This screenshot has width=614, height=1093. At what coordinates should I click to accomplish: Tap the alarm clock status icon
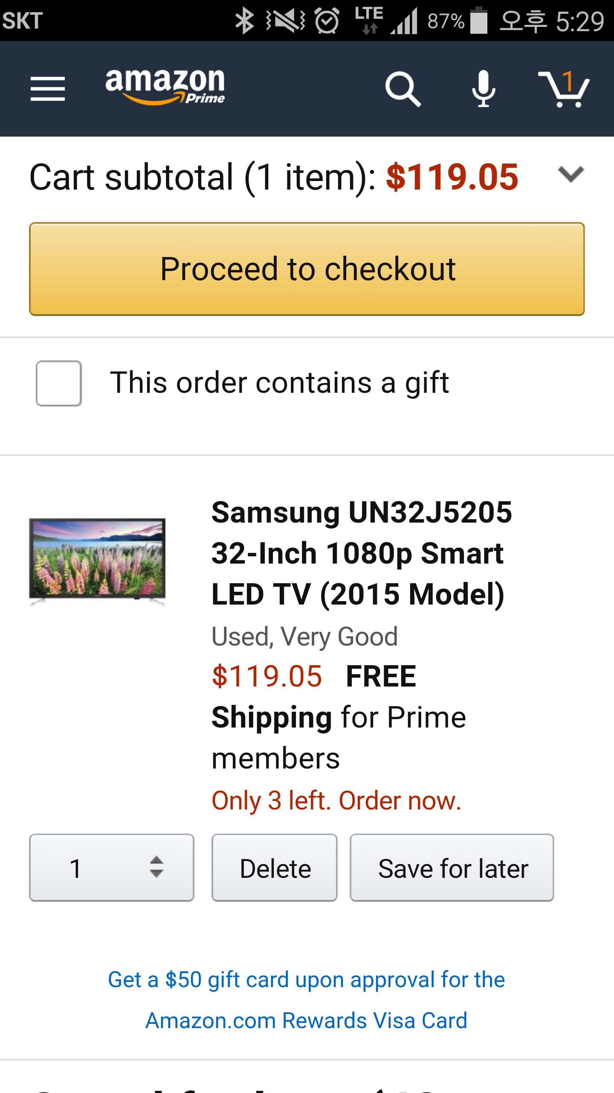(x=327, y=20)
